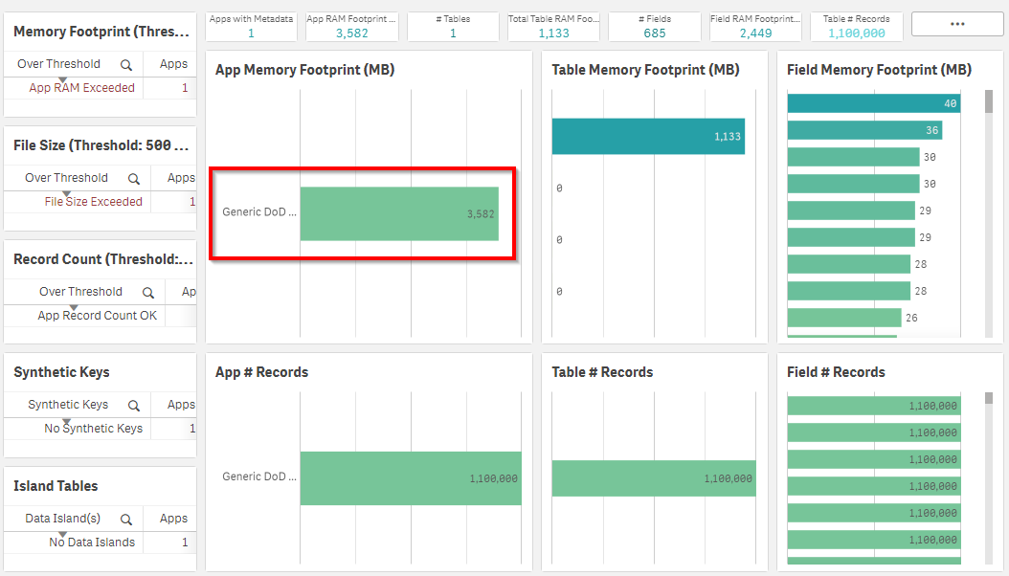Image resolution: width=1009 pixels, height=576 pixels.
Task: Click the Apps with Metadata KPI
Action: (x=251, y=26)
